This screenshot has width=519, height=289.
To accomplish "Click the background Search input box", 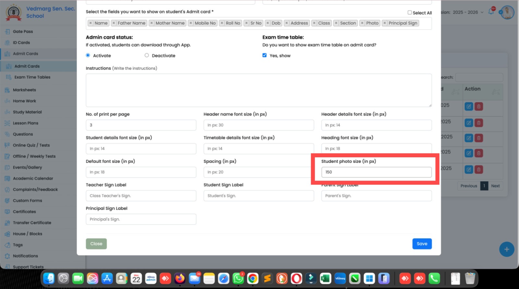I will 479,77.
